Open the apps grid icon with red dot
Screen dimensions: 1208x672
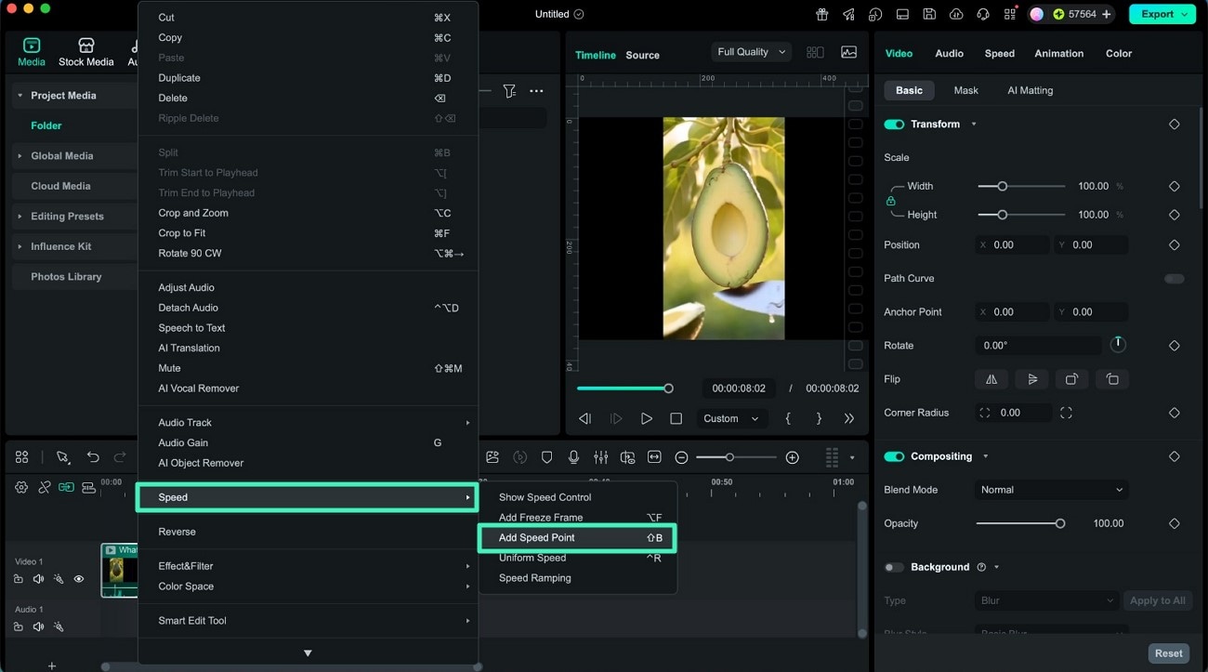click(1009, 14)
